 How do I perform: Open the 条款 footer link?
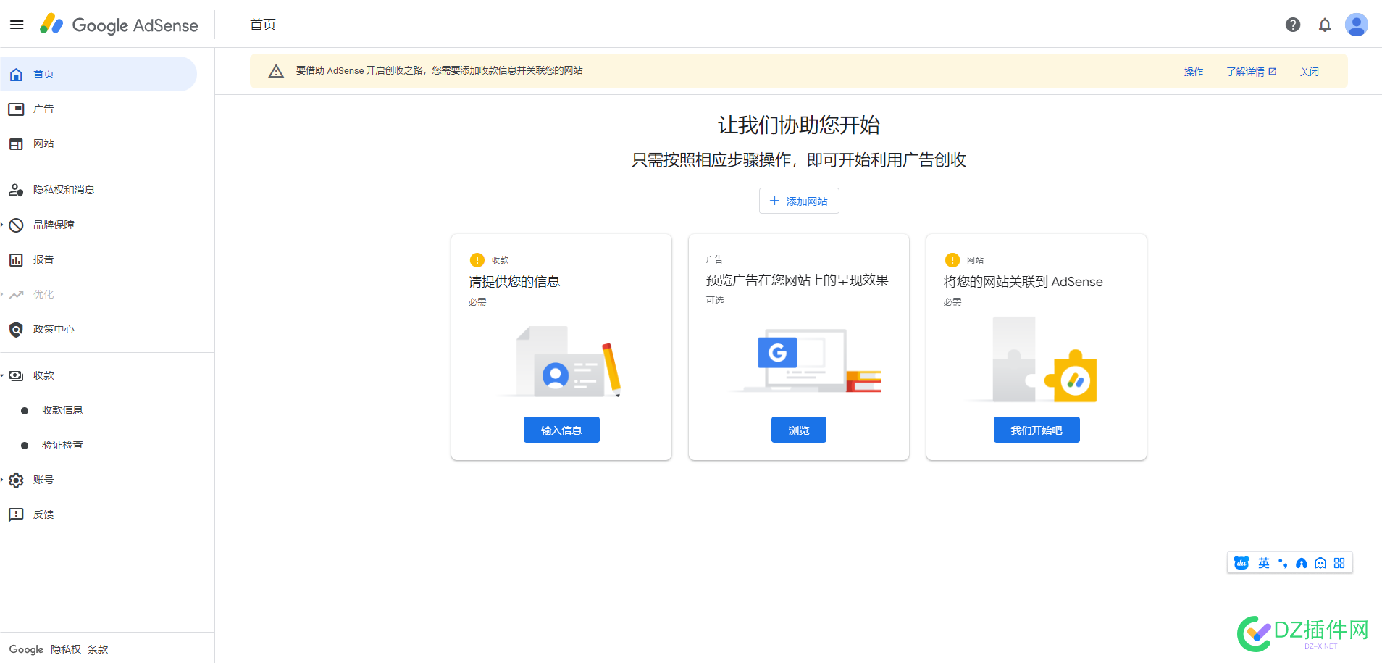98,649
